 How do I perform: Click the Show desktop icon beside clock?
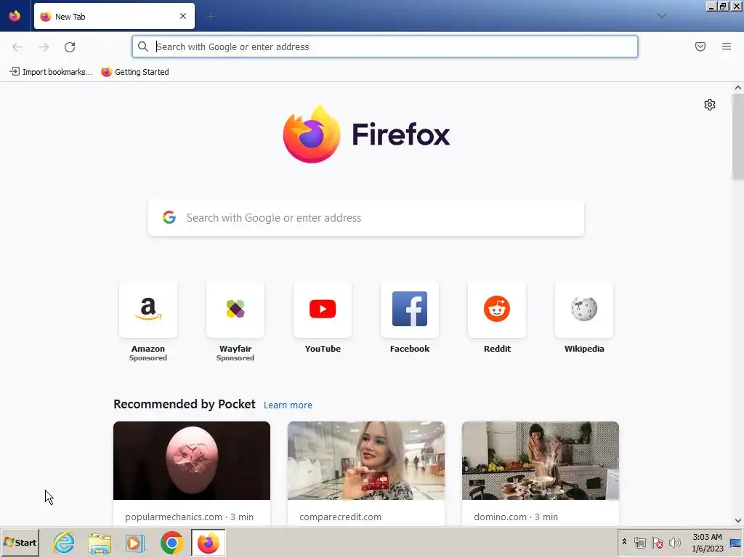click(735, 543)
